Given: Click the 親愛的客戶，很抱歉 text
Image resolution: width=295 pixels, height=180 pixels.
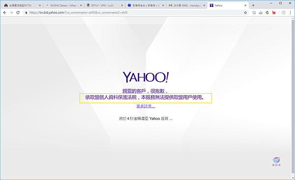Looking at the screenshot, I should (x=145, y=91).
